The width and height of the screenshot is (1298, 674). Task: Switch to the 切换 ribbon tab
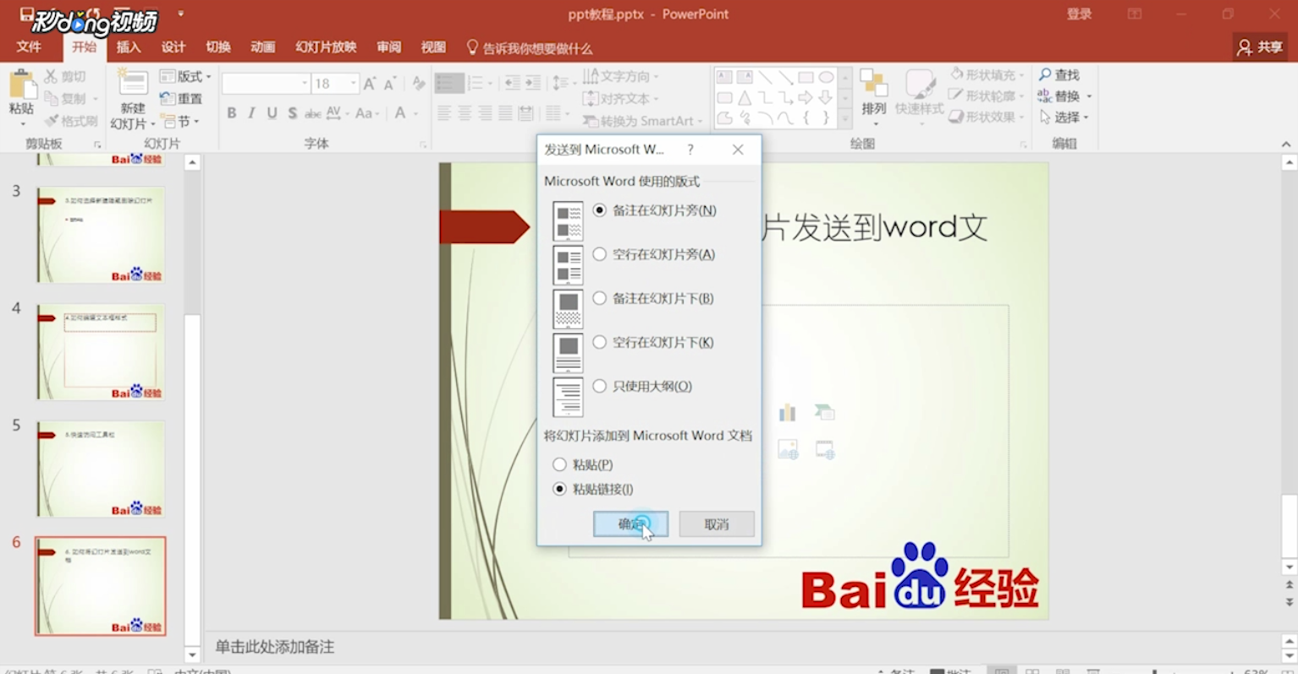click(218, 47)
